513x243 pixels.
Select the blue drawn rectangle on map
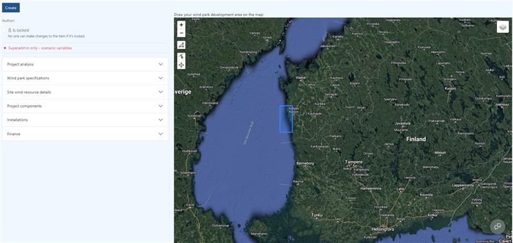pos(286,119)
